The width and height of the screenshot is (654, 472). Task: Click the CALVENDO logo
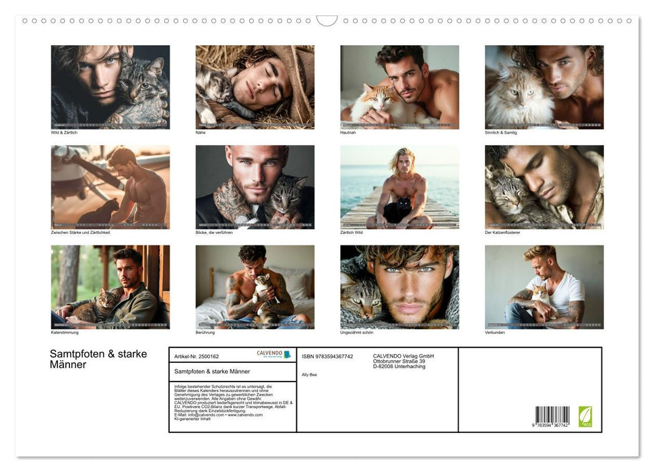(x=273, y=354)
